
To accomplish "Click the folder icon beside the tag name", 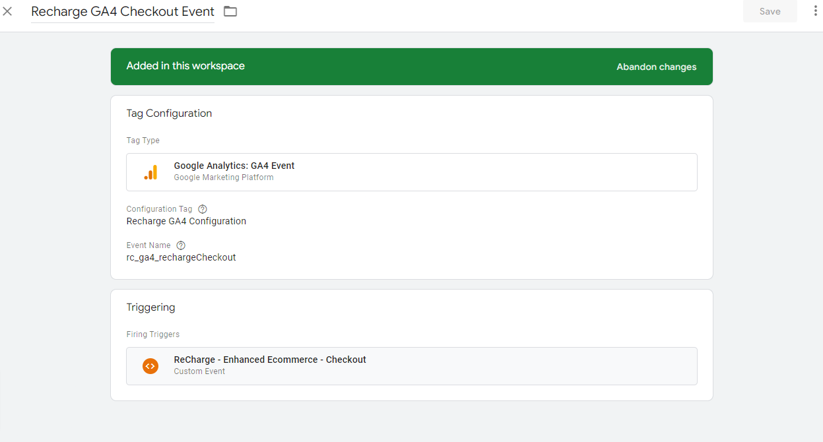I will 230,11.
